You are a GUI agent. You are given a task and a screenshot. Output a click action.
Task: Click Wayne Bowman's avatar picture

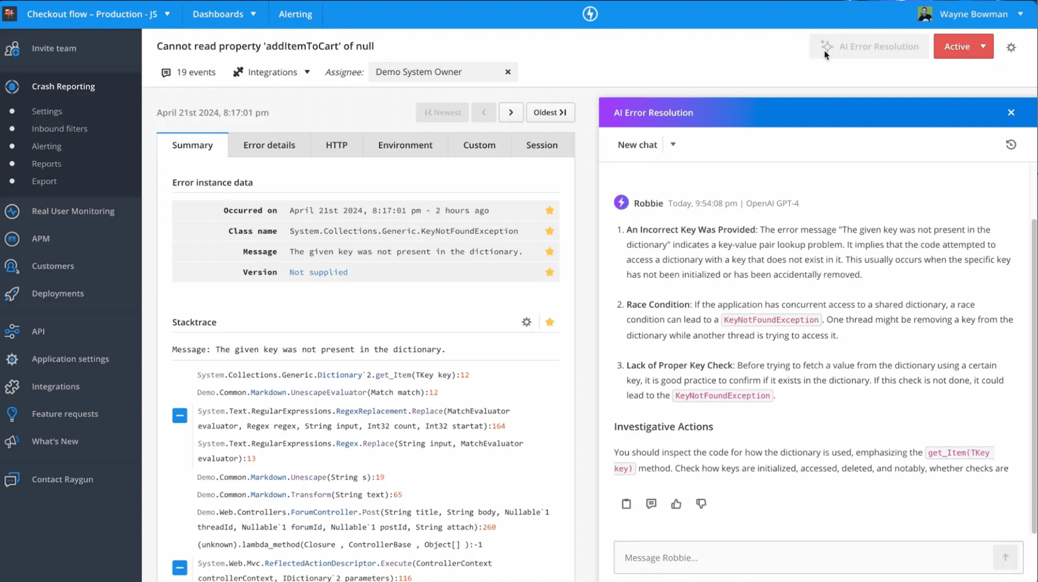925,14
